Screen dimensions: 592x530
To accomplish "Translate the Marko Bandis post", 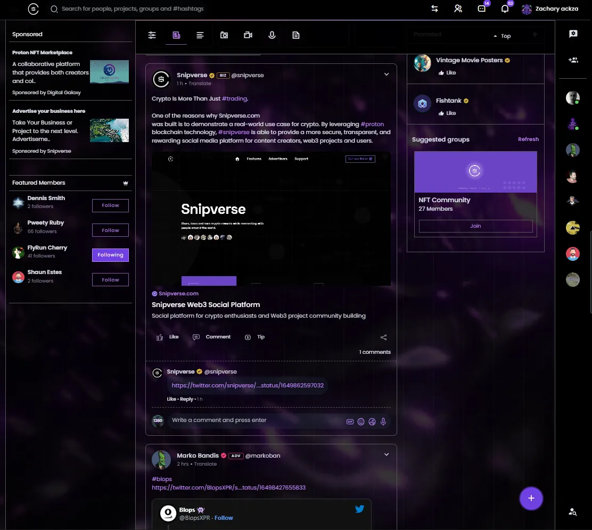I will 205,464.
